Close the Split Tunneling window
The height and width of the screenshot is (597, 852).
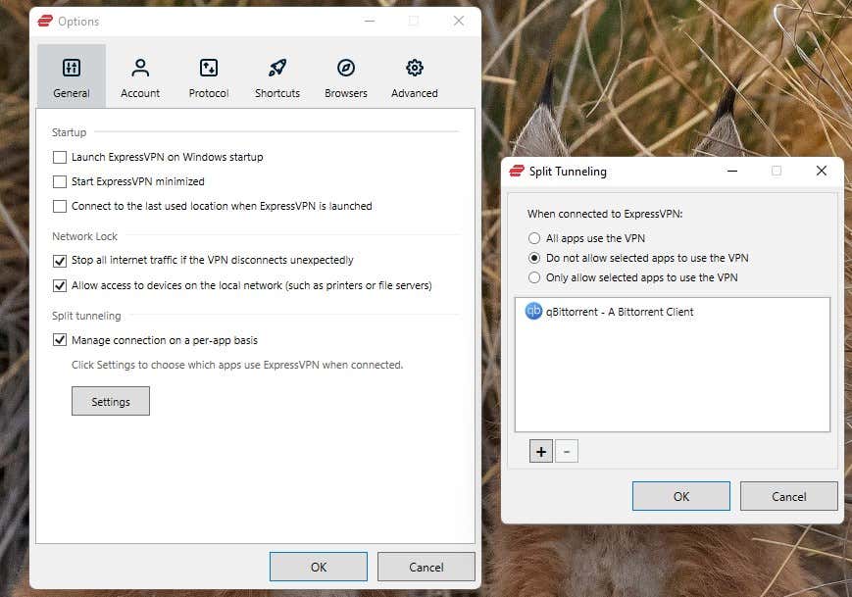click(821, 172)
